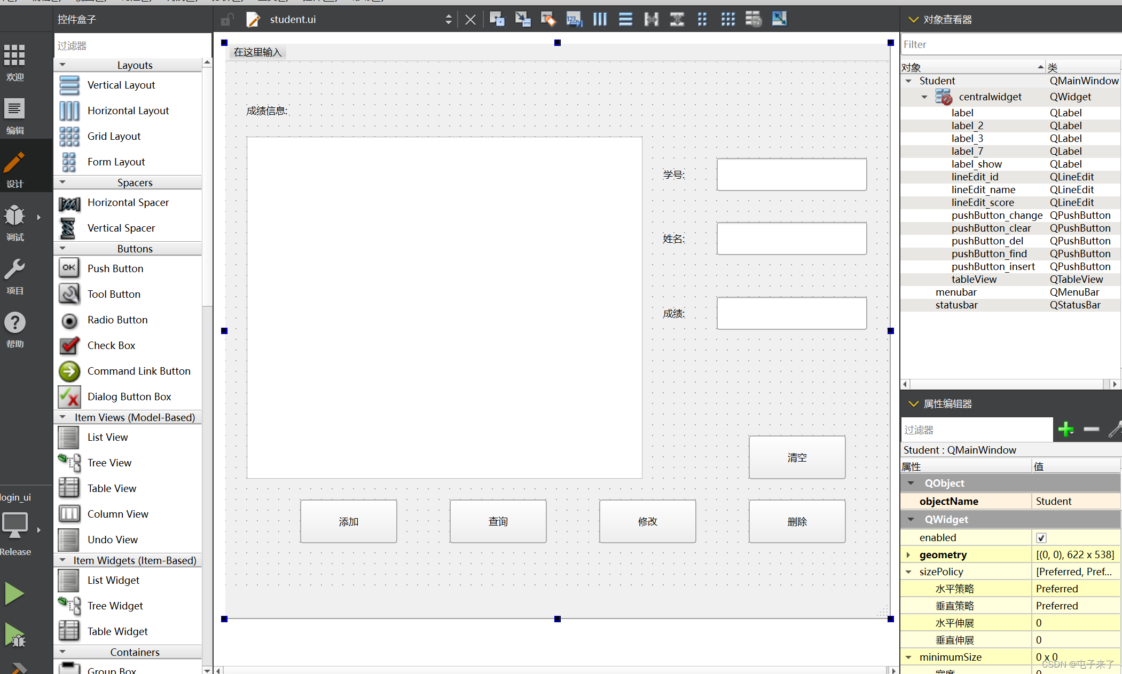Collapse centralwidget in object tree
This screenshot has height=674, width=1122.
[924, 97]
